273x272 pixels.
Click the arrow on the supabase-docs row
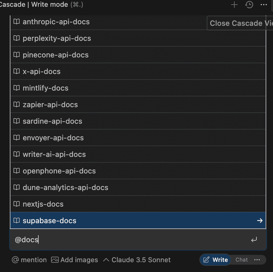[x=260, y=220]
